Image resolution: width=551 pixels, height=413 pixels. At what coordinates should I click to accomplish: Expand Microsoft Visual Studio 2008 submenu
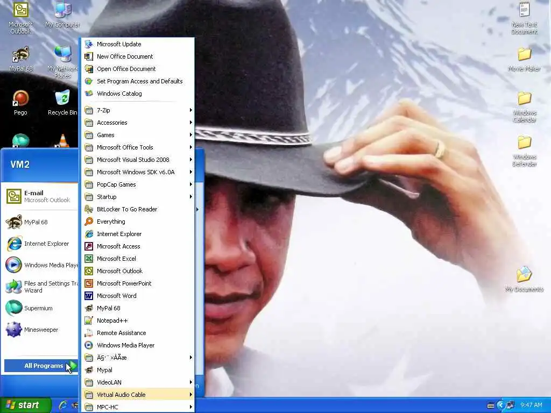coord(138,160)
